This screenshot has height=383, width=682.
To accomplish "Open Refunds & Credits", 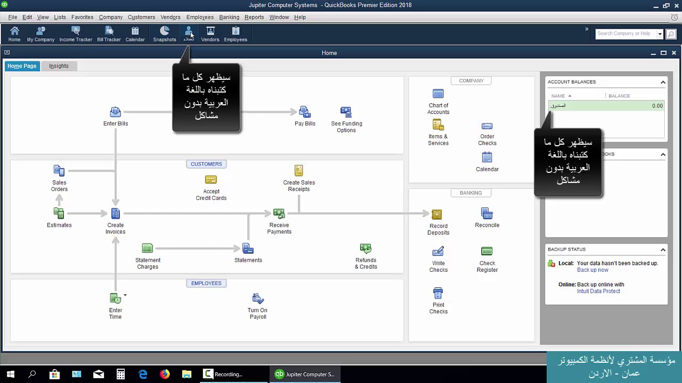I will tap(366, 256).
